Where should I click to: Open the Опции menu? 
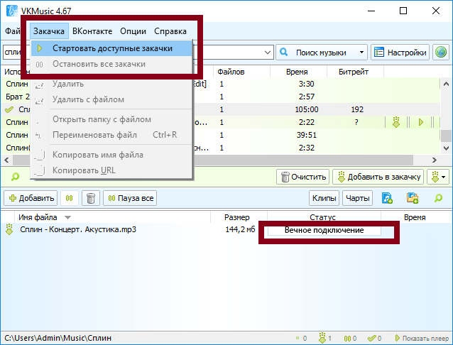click(x=133, y=31)
